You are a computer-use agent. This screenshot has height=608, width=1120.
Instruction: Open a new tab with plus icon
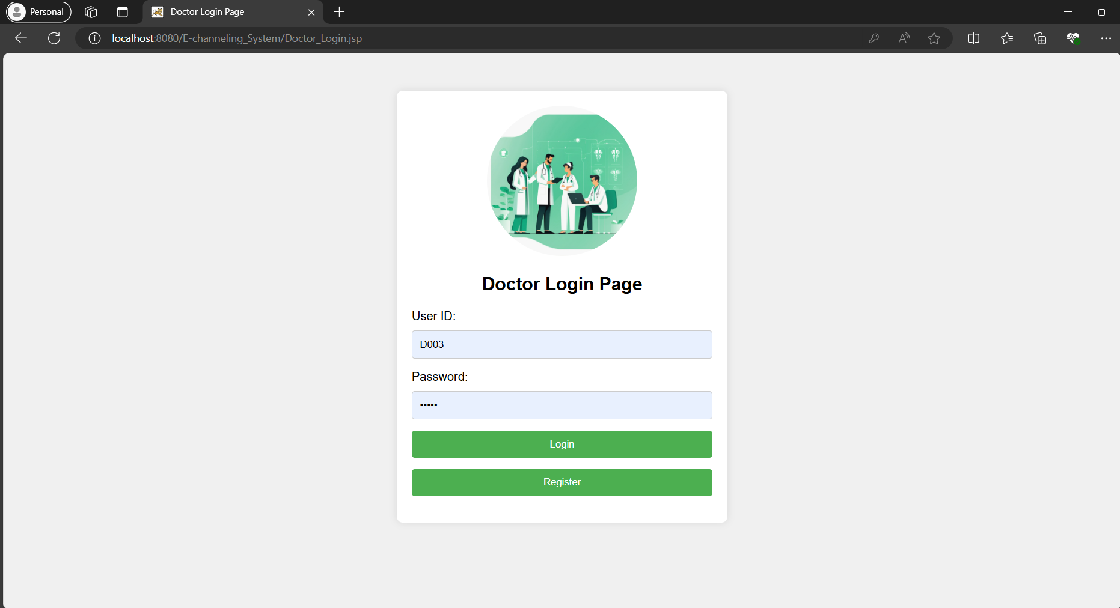point(339,12)
